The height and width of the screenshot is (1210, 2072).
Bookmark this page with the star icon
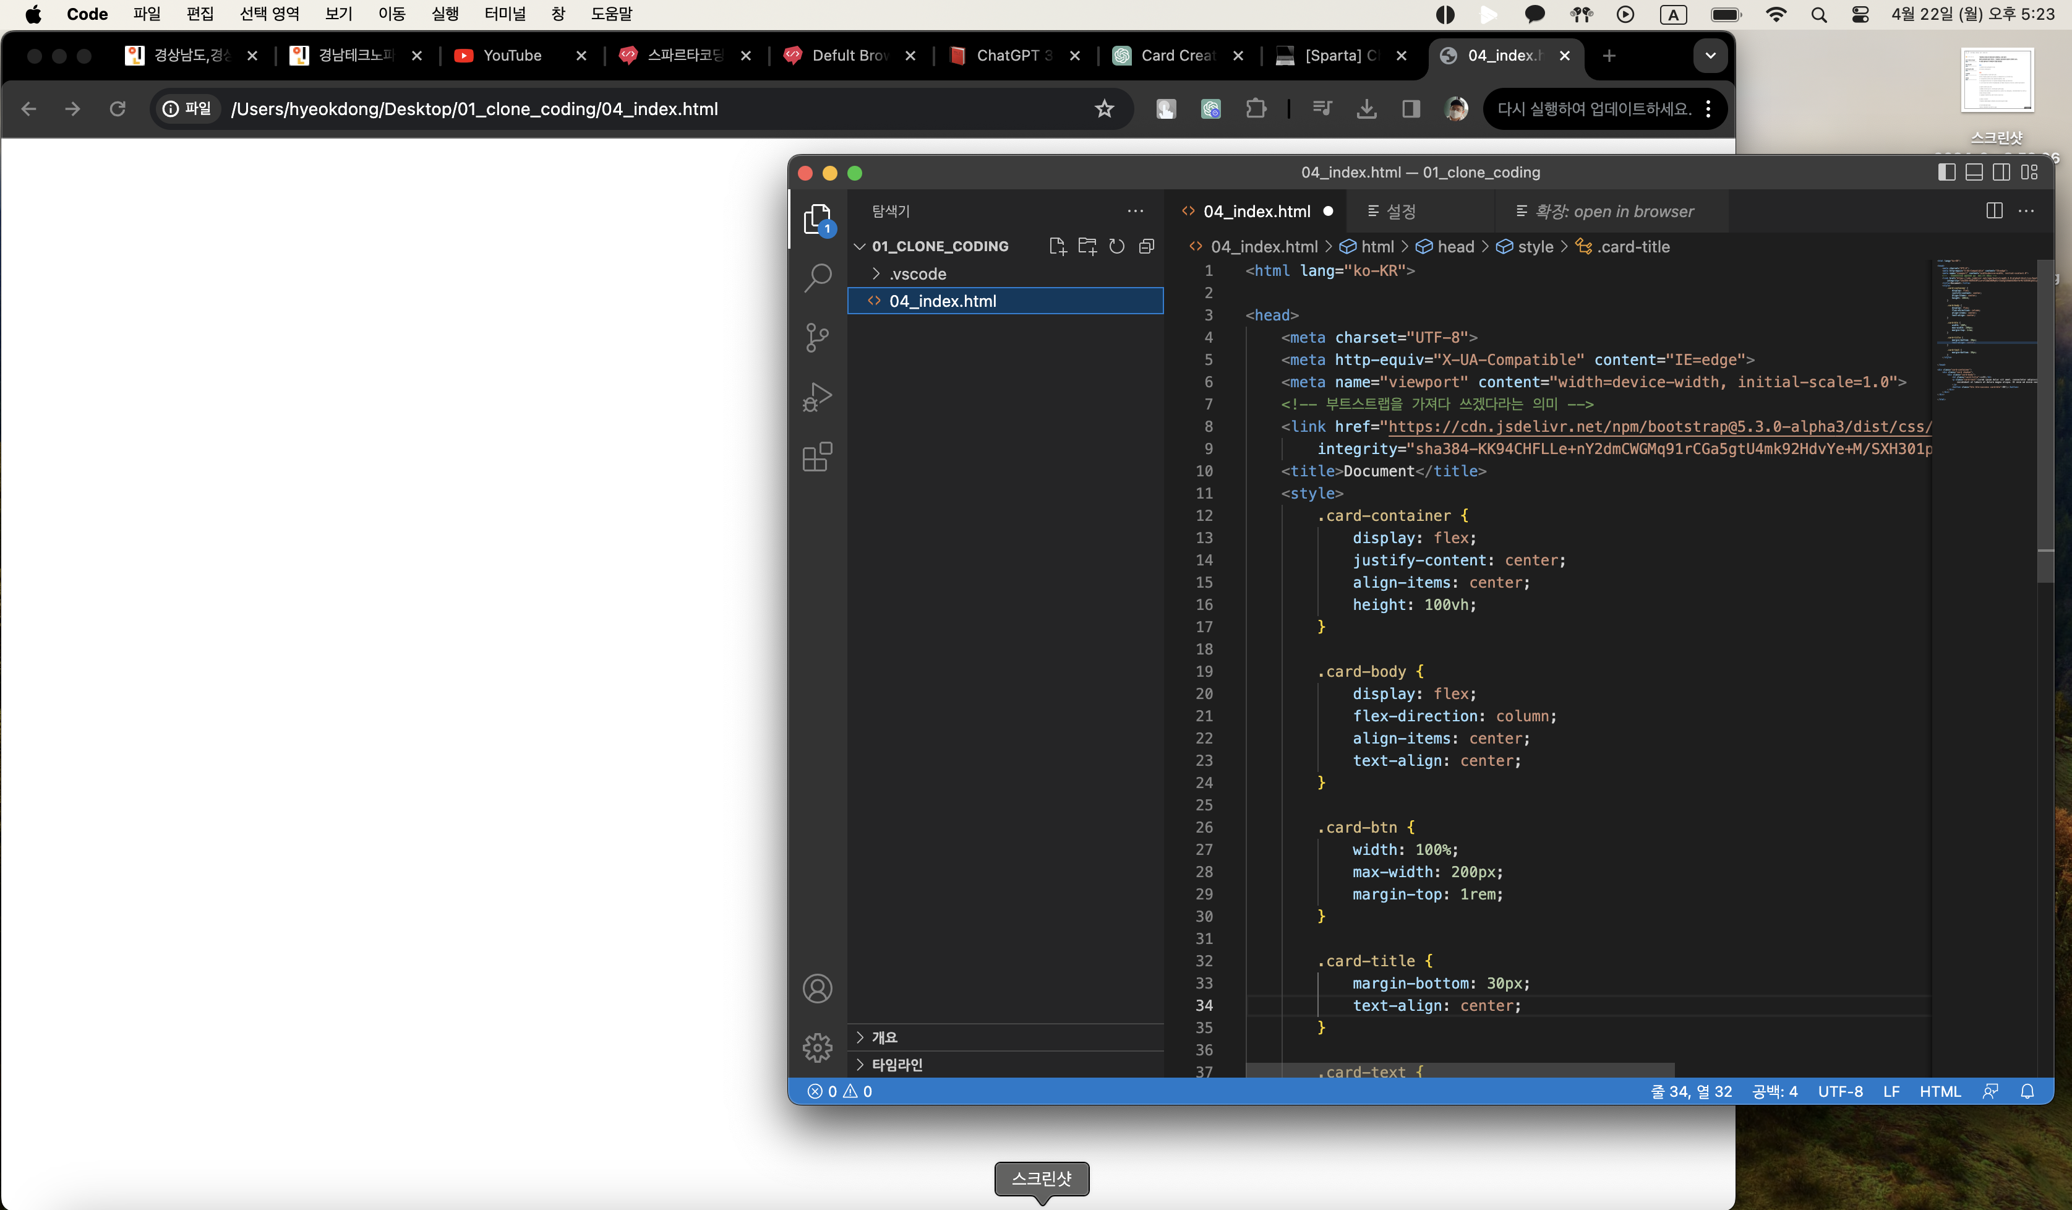pyautogui.click(x=1104, y=109)
